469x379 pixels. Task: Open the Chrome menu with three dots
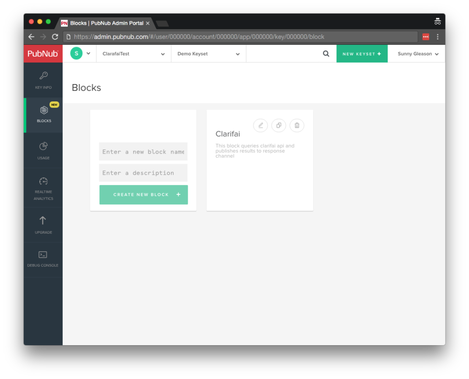[438, 37]
